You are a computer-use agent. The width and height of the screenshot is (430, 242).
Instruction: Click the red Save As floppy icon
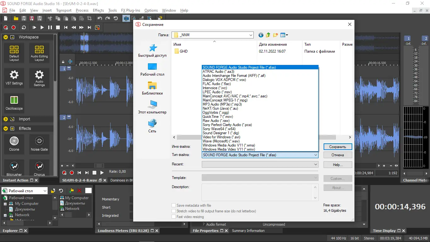point(32,18)
